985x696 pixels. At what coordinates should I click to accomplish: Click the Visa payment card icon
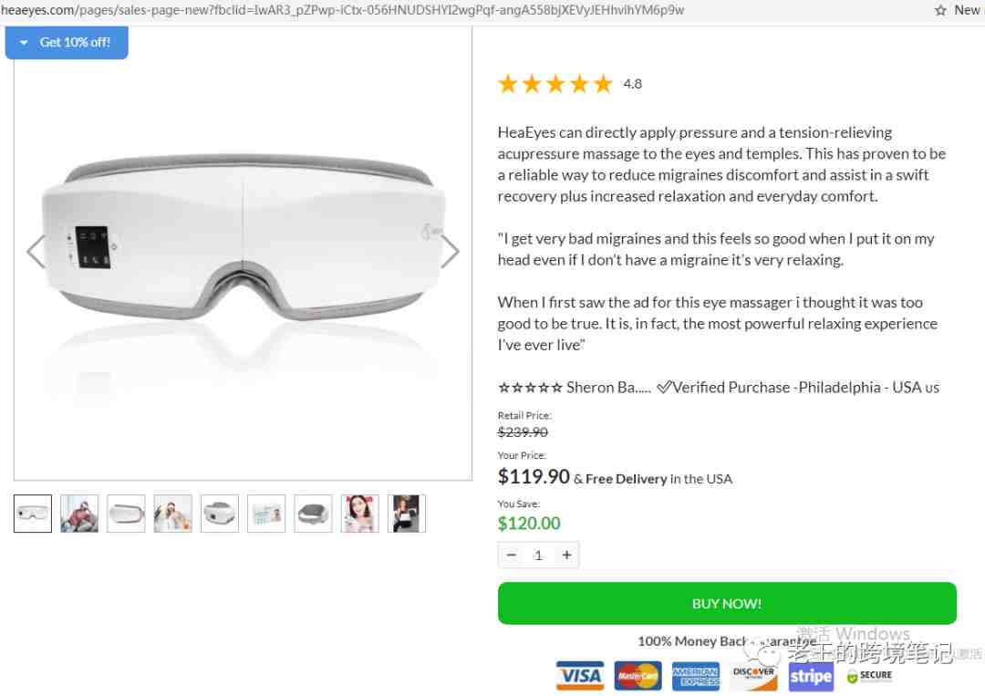(x=580, y=676)
